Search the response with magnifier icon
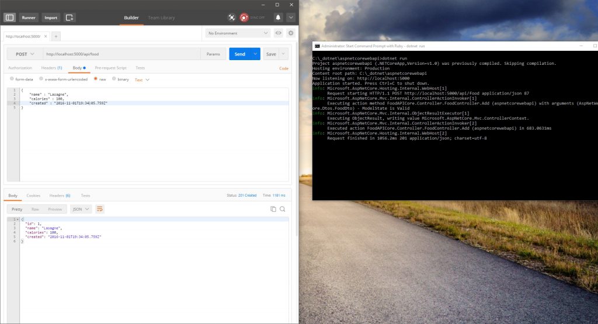This screenshot has height=324, width=598. [x=282, y=209]
